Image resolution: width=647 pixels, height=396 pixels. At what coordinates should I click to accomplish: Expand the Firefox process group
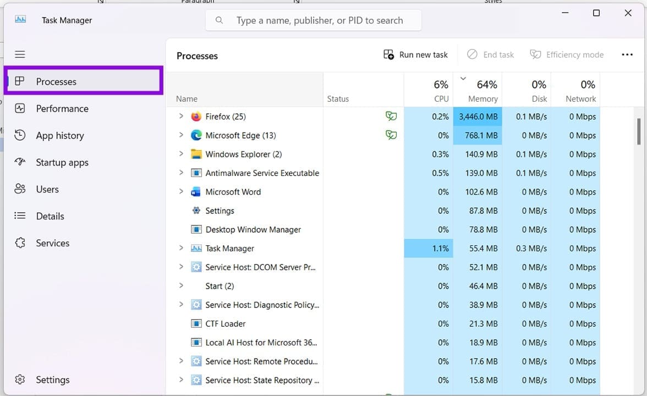pyautogui.click(x=180, y=116)
